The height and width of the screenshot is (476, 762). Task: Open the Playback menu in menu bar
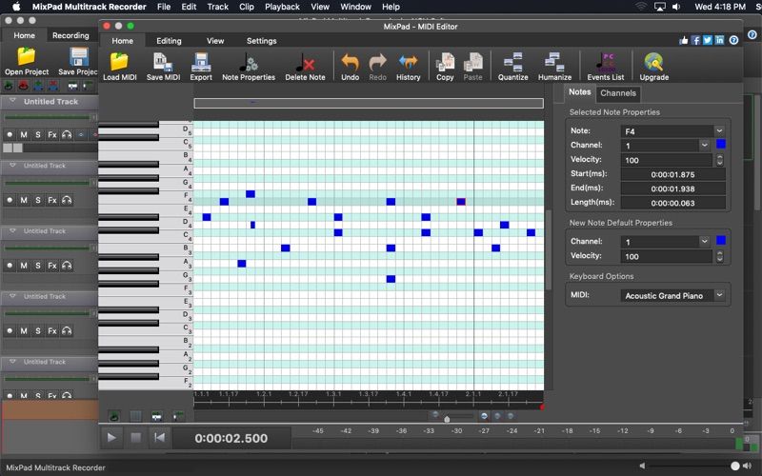point(282,7)
